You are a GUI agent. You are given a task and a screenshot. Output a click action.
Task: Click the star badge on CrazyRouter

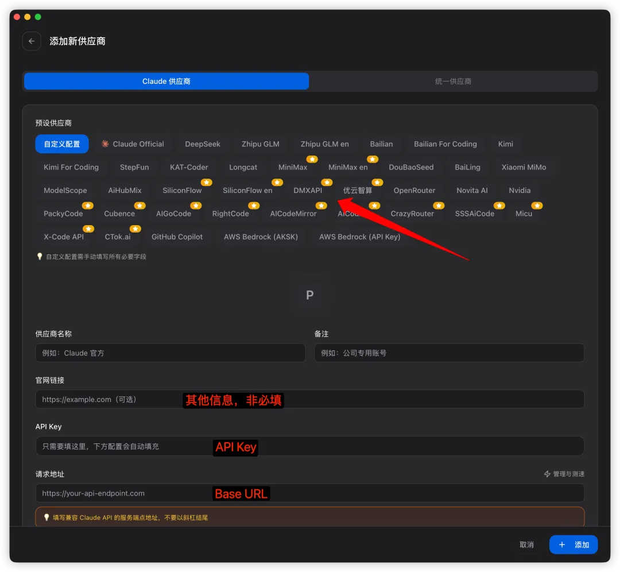439,206
